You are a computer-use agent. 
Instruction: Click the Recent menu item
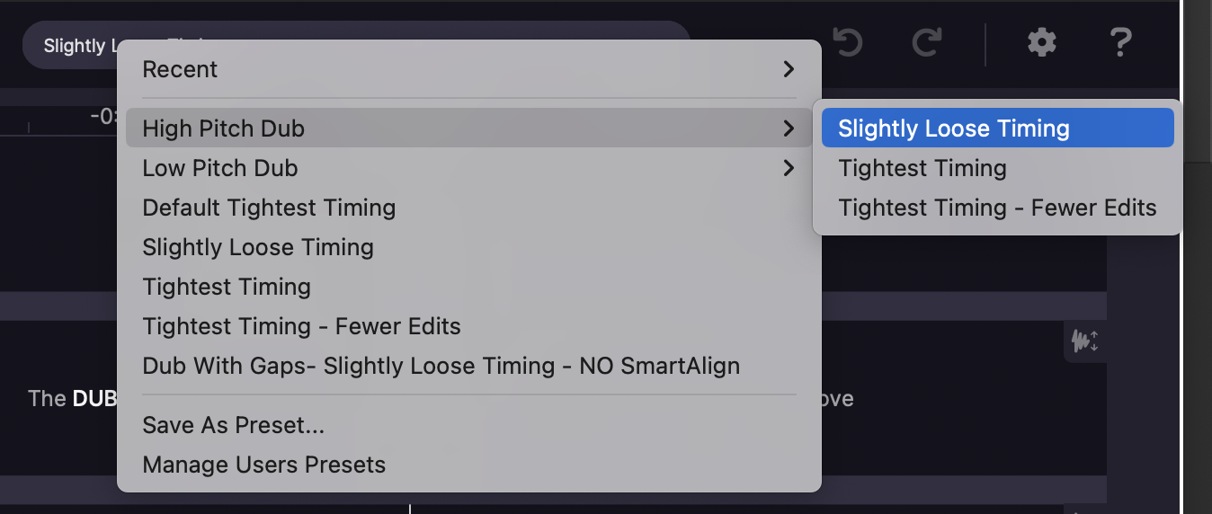coord(180,69)
